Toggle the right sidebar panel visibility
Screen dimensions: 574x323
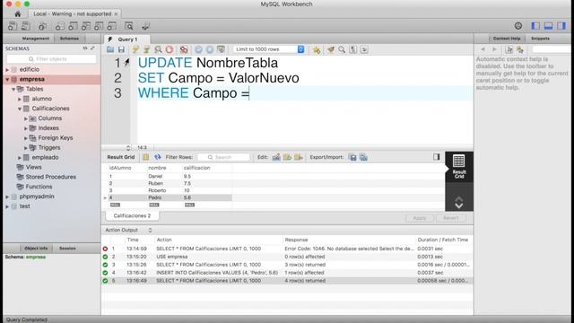click(561, 26)
